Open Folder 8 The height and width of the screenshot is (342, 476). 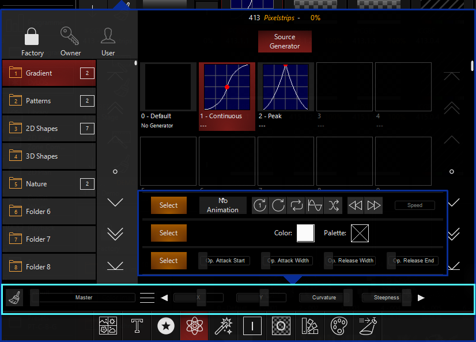pyautogui.click(x=49, y=266)
